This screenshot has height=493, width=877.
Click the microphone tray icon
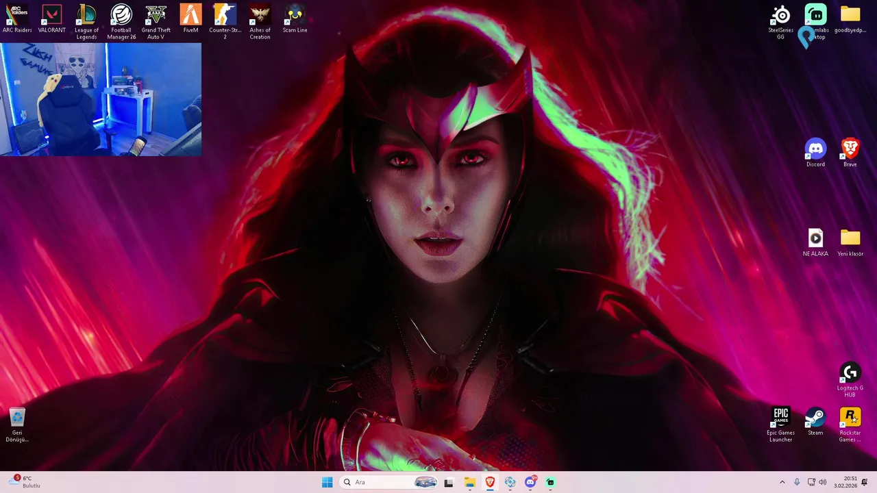(x=797, y=482)
